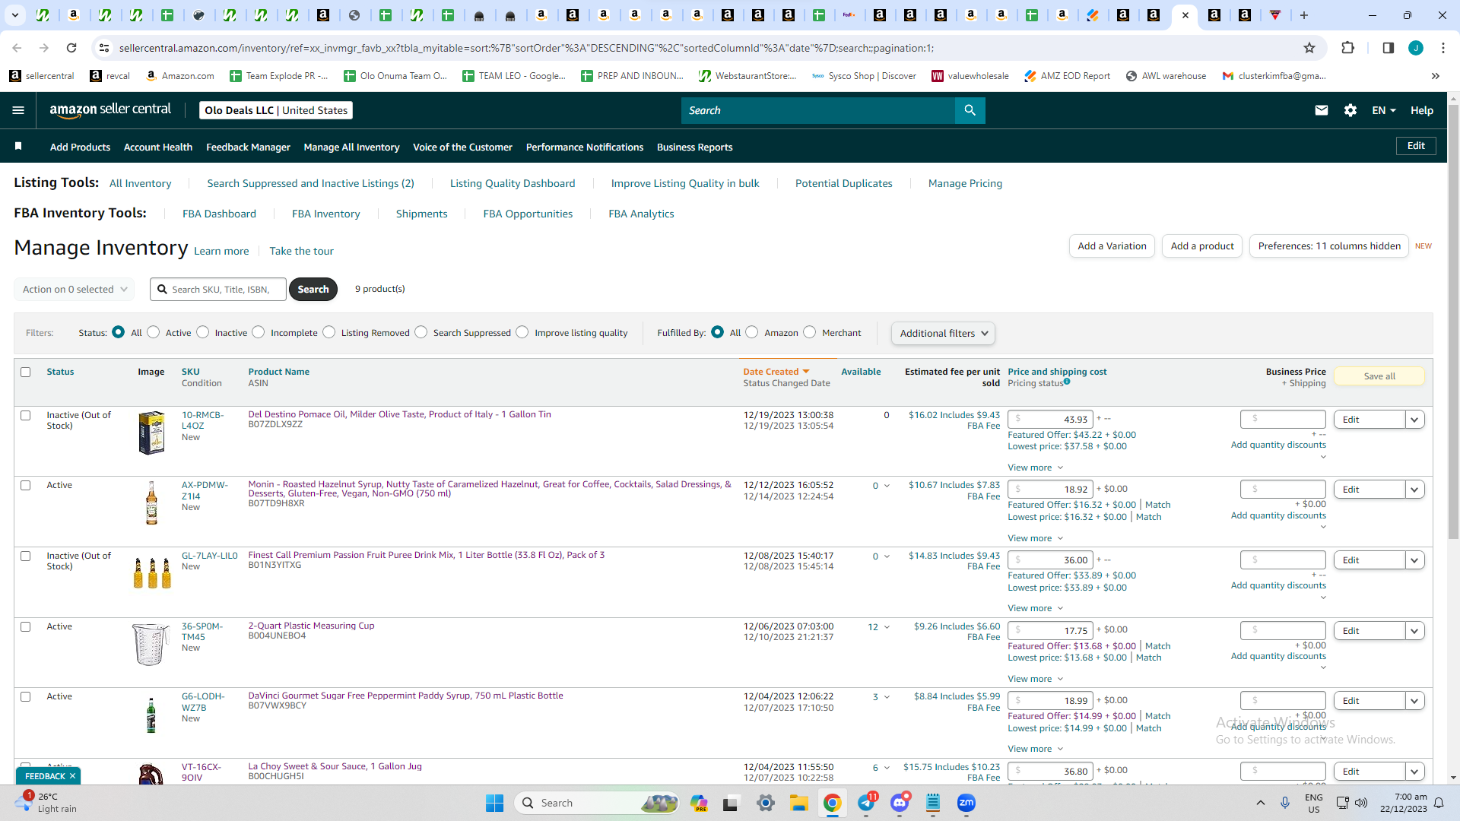Open the Chrome extensions puzzle icon
This screenshot has width=1460, height=821.
(1347, 48)
